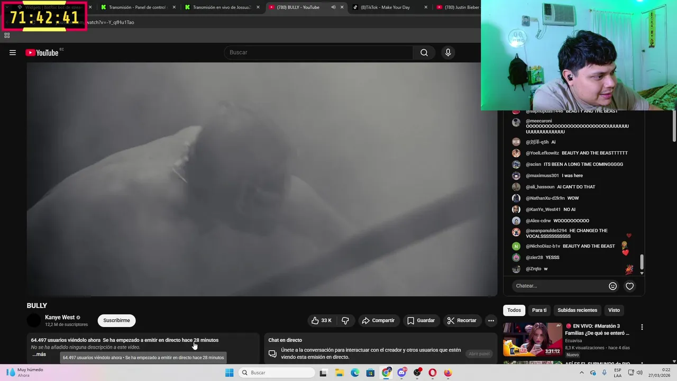This screenshot has height=381, width=677.
Task: Click @seanpanulde5294 chat message
Action: [x=566, y=233]
